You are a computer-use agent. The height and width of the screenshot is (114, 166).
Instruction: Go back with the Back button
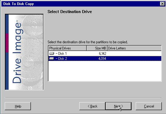92,106
